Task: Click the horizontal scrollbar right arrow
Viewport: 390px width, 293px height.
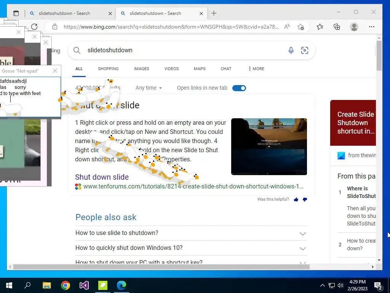Action: 372,267
